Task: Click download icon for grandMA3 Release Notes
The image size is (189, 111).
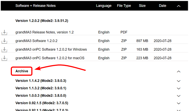Action: (x=4, y=32)
